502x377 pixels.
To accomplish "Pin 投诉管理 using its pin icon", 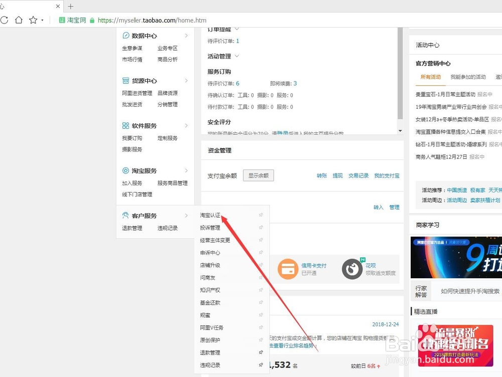I will click(261, 227).
